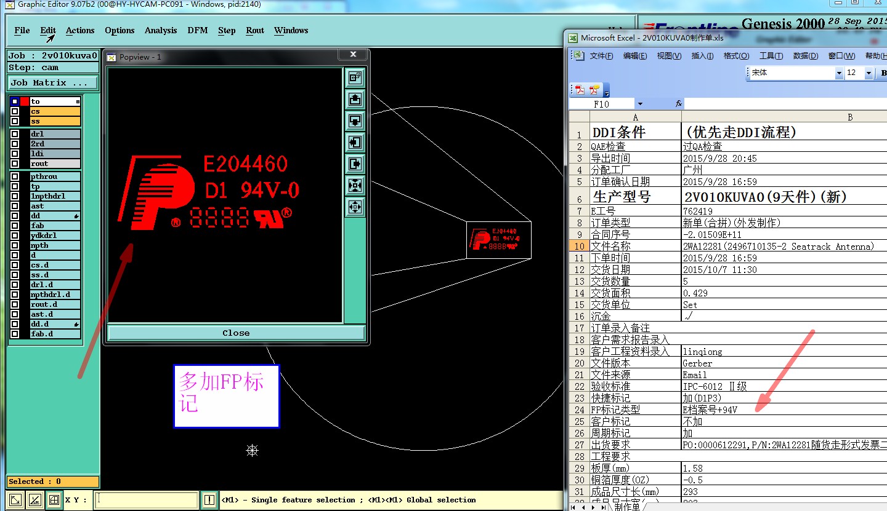887x511 pixels.
Task: Open the Name Box dropdown arrow
Action: [640, 104]
